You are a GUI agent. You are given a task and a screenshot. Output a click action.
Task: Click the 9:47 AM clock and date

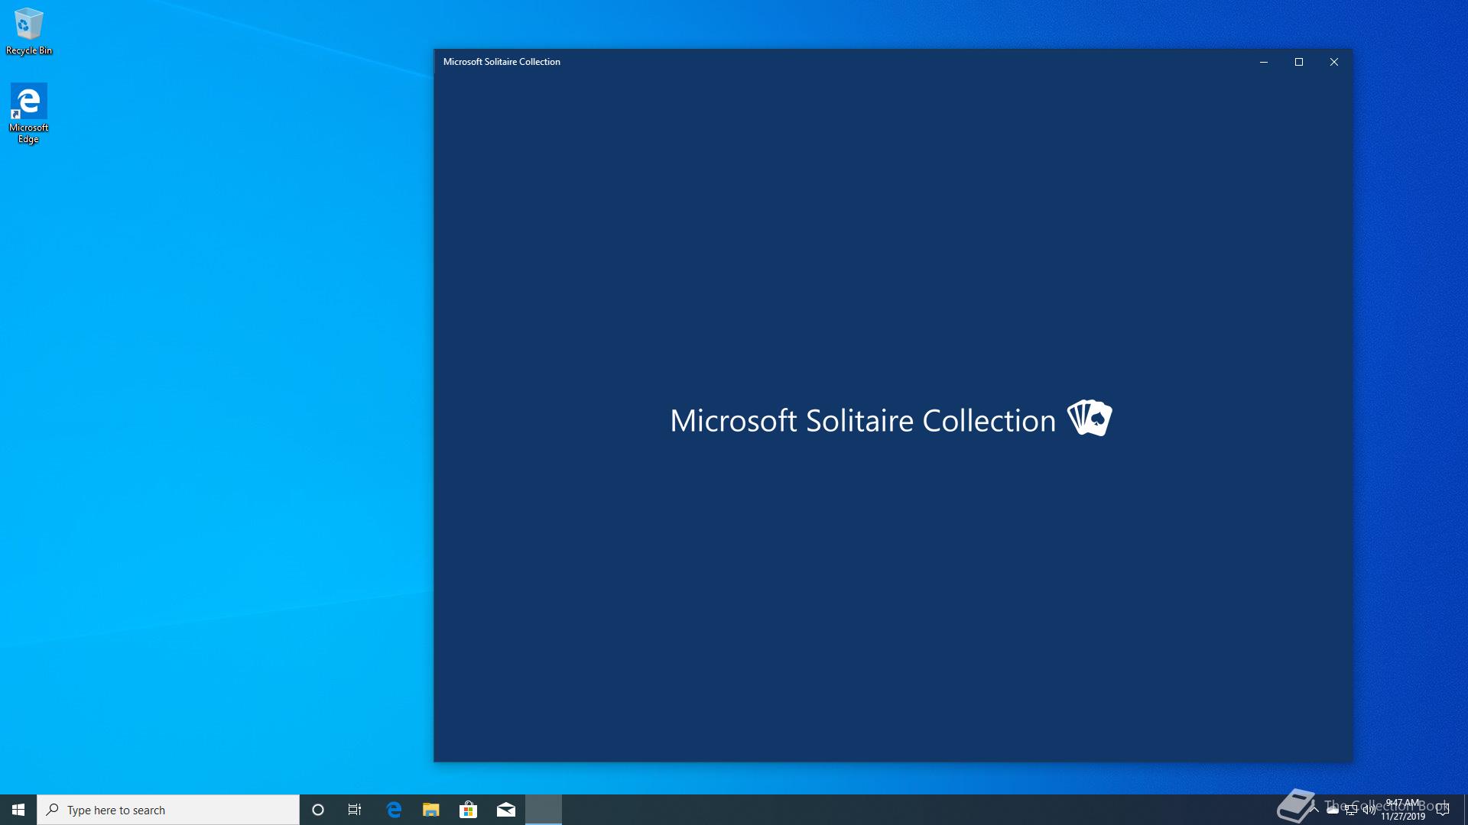coord(1403,810)
